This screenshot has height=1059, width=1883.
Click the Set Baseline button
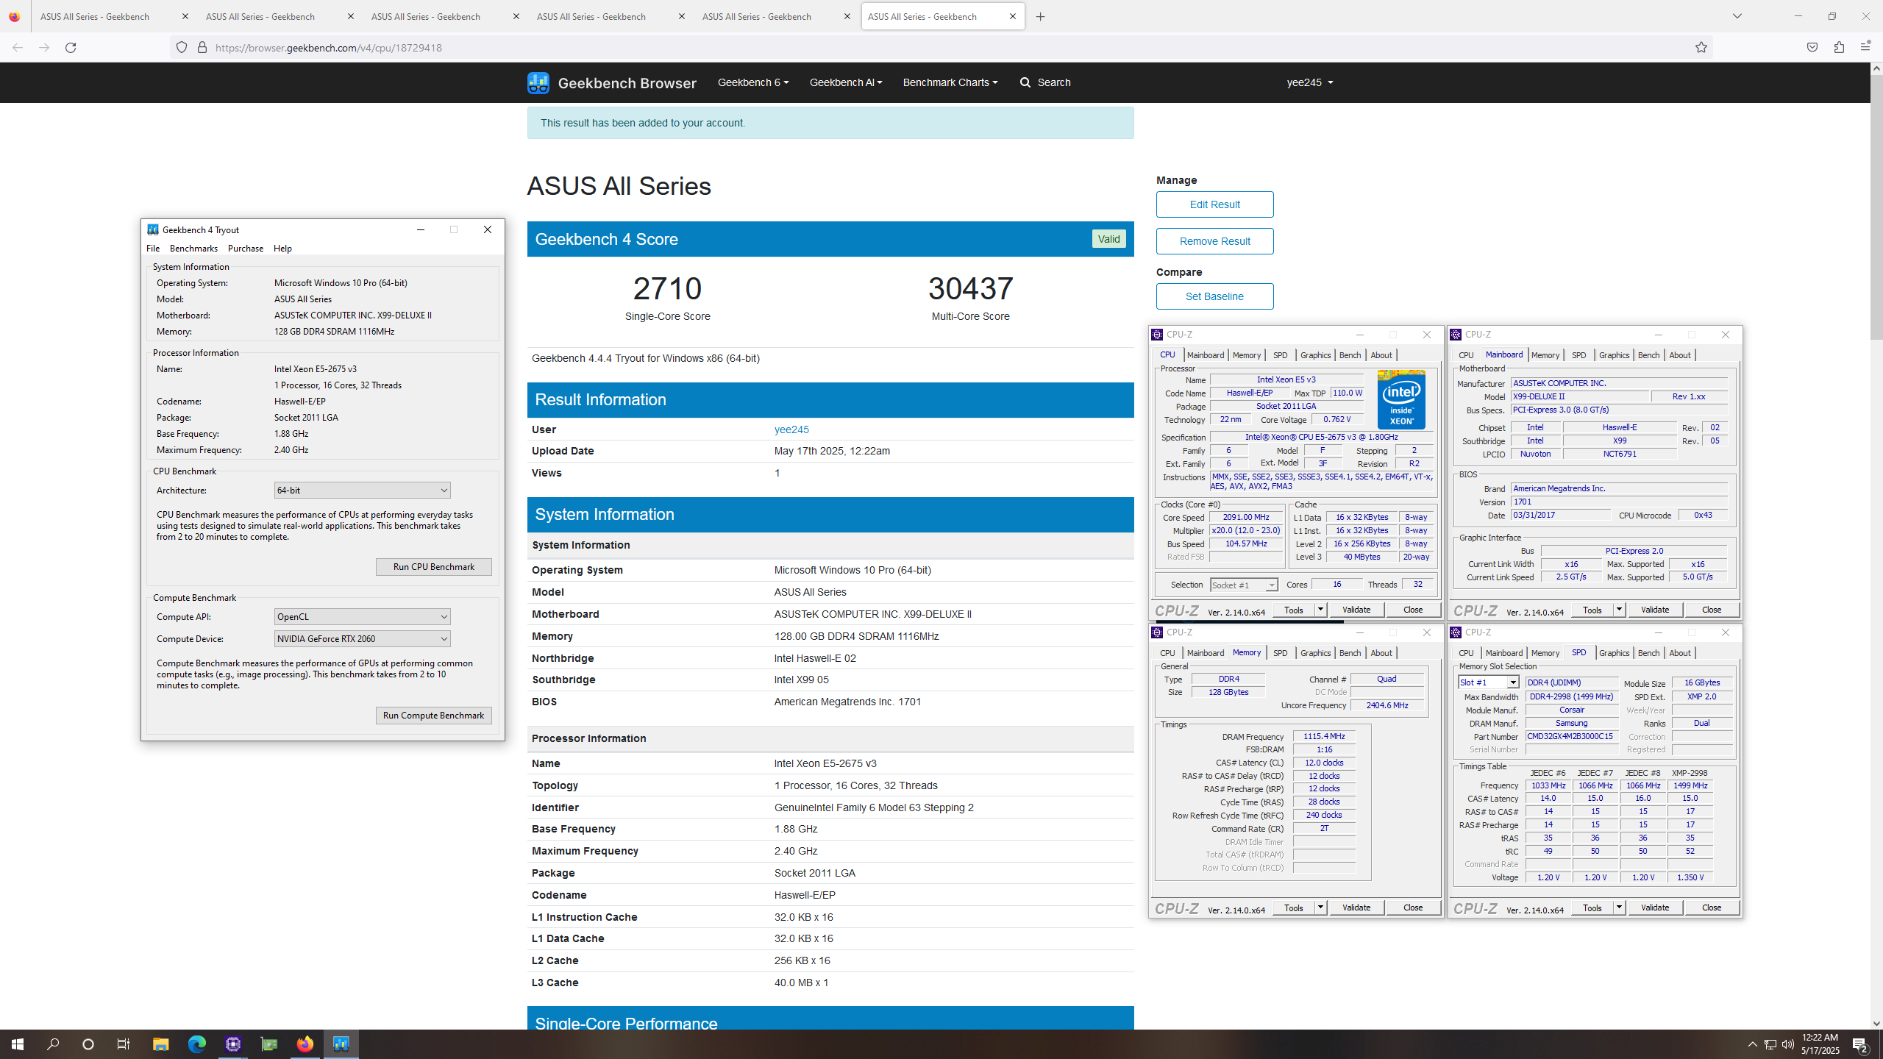point(1214,296)
